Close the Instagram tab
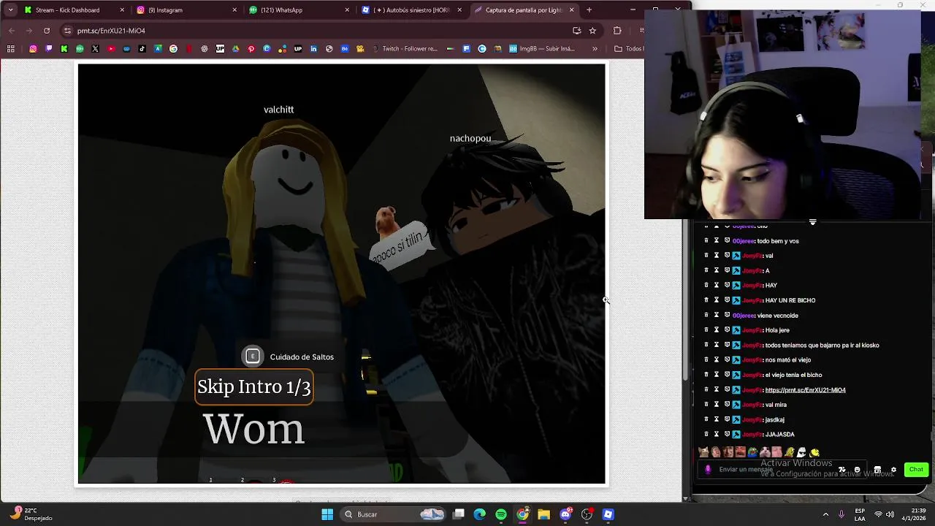 tap(234, 10)
